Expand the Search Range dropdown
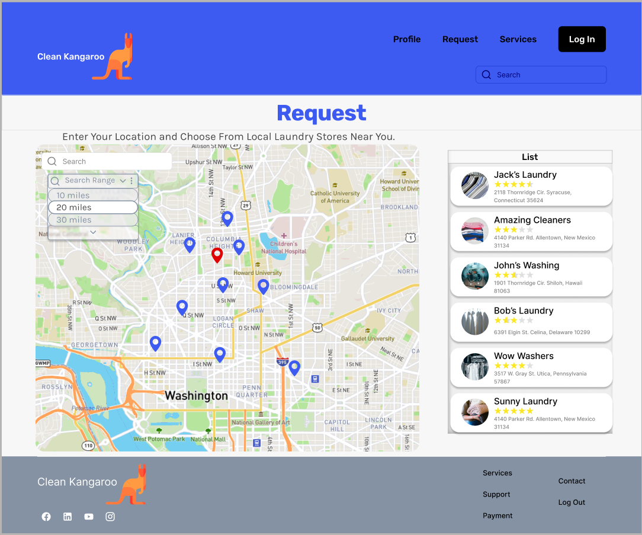Screen dimensions: 642x535 coord(123,181)
